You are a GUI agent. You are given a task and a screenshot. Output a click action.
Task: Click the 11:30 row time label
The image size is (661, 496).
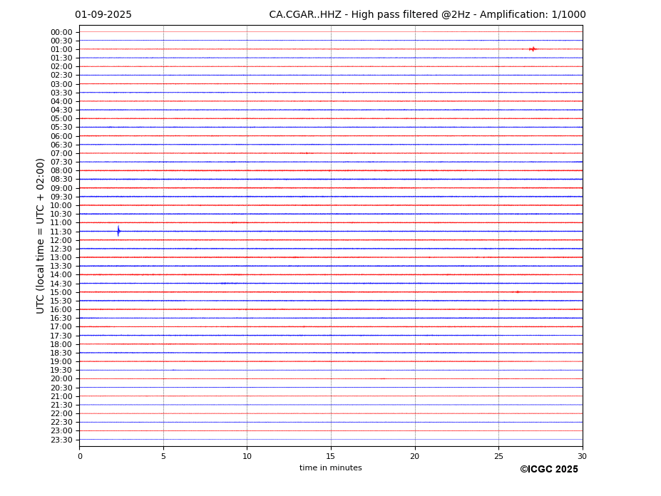(61, 232)
